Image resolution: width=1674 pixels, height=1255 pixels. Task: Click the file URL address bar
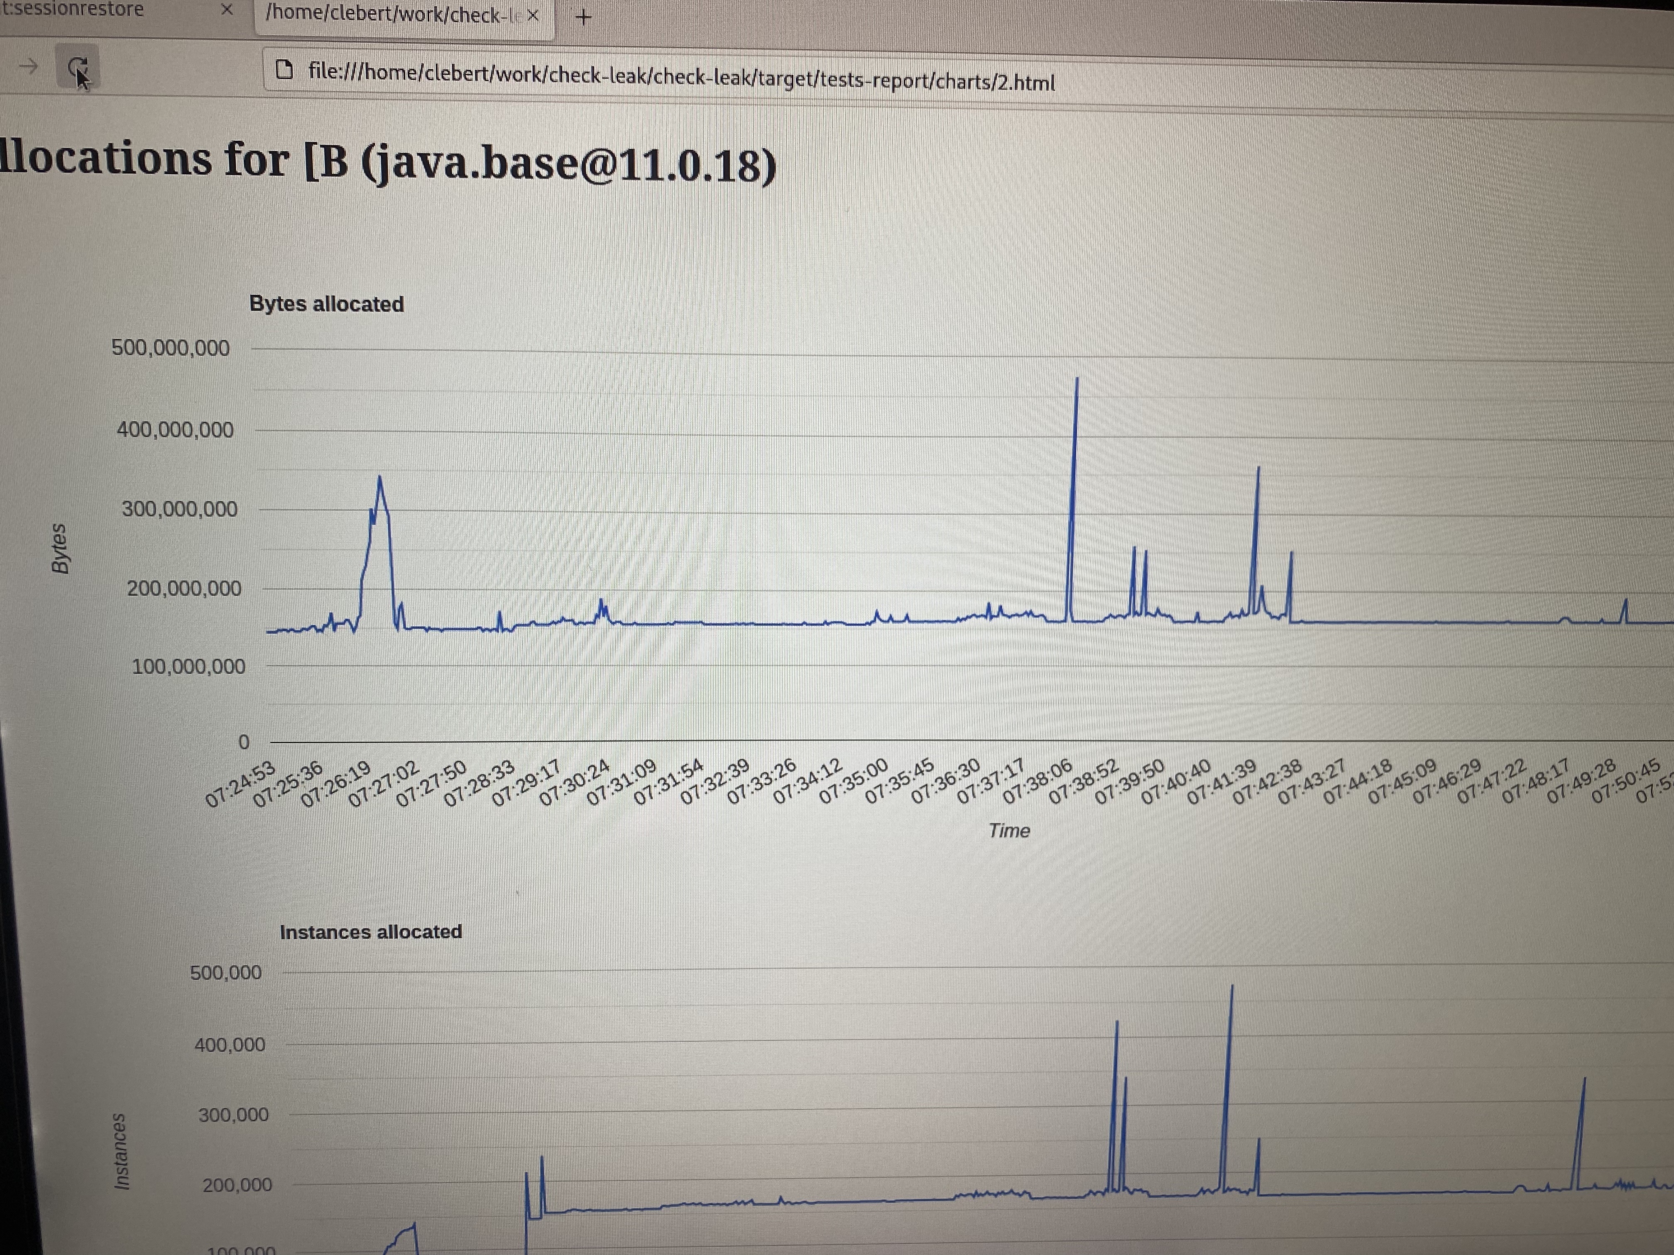click(681, 77)
